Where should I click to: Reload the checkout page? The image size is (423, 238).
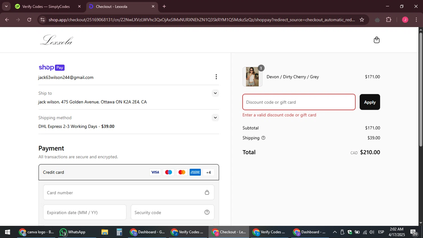click(x=29, y=20)
